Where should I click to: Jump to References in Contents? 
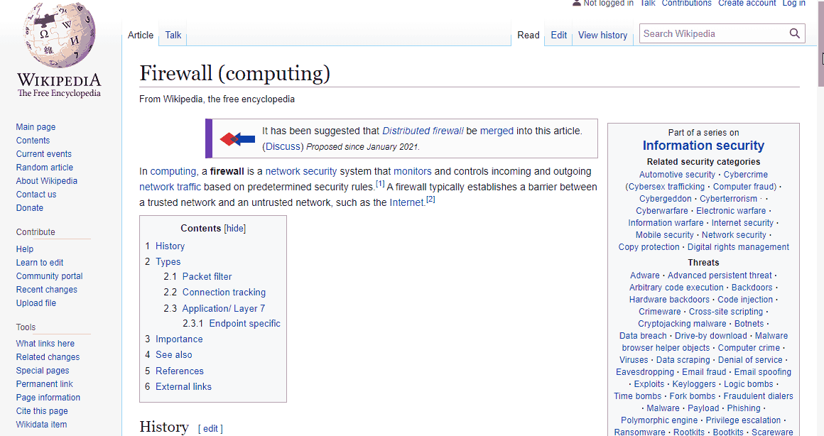point(180,371)
